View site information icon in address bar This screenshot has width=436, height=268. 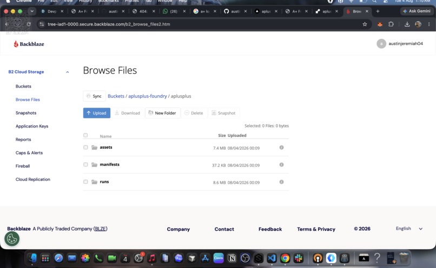42,24
